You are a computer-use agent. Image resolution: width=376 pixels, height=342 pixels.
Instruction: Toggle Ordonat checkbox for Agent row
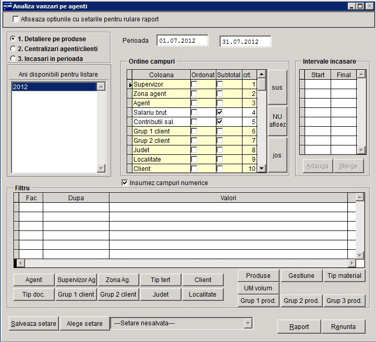click(194, 103)
